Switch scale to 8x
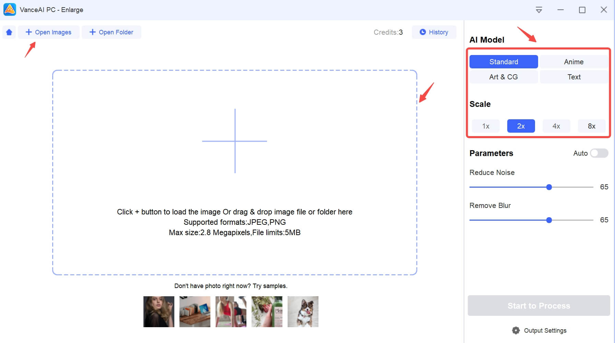This screenshot has width=615, height=343. point(592,126)
